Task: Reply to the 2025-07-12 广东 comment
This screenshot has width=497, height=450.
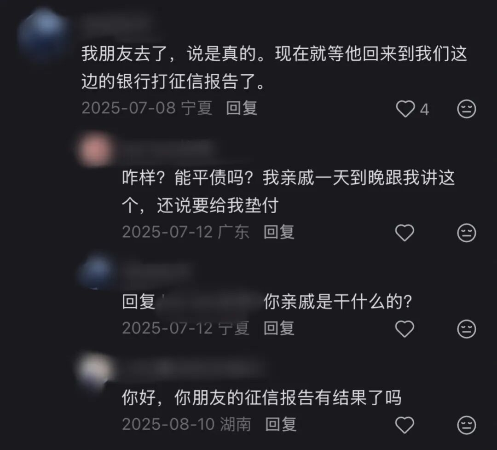Action: click(279, 232)
